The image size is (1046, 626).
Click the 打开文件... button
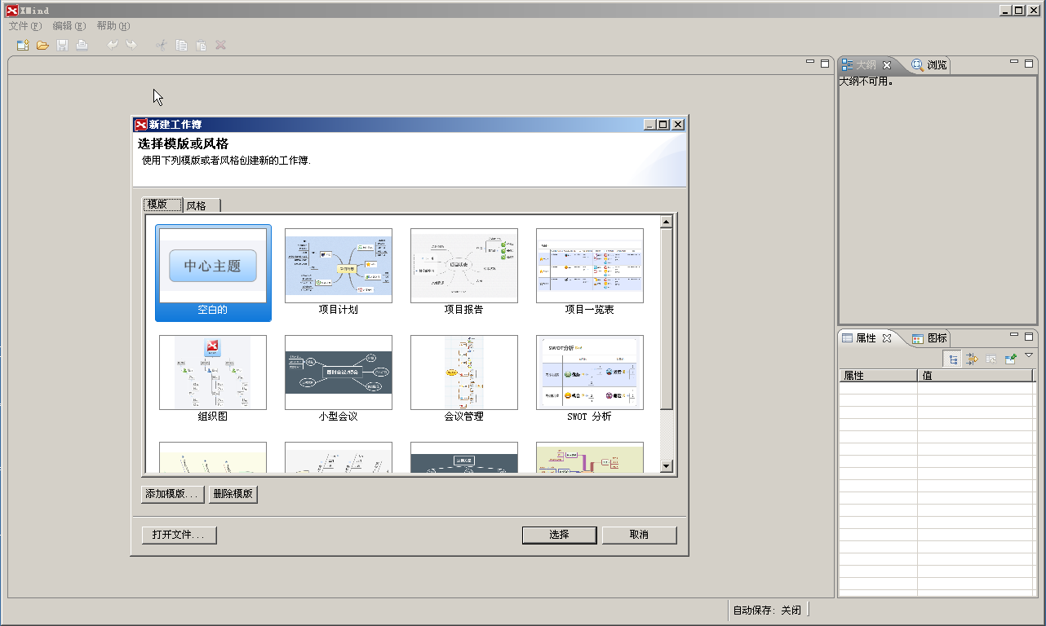click(179, 535)
